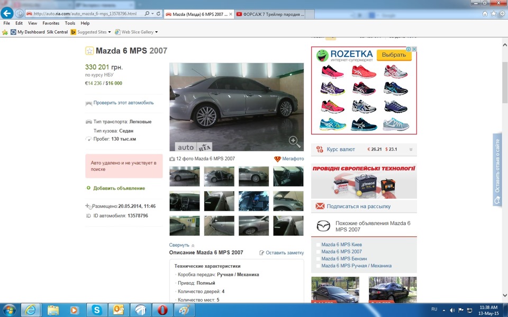Click Подписаться на рассылку link

359,207
